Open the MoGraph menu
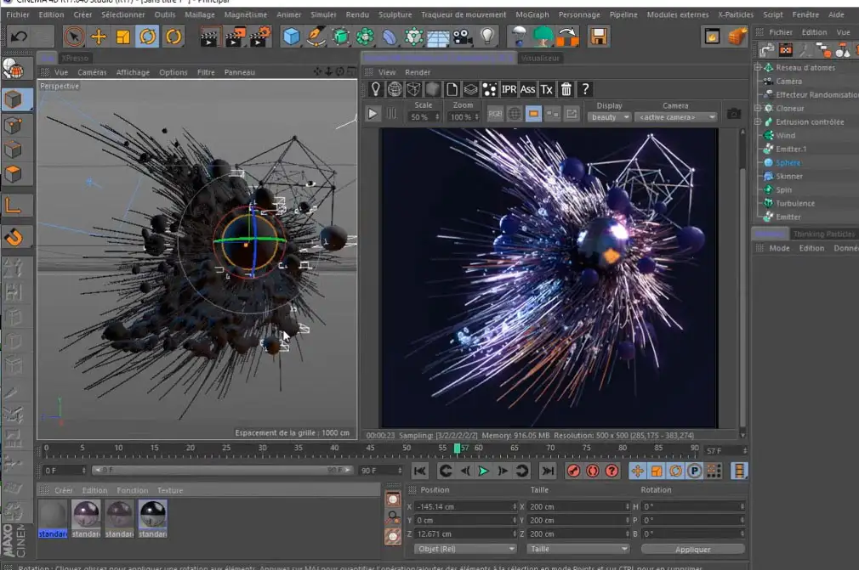 click(x=532, y=14)
